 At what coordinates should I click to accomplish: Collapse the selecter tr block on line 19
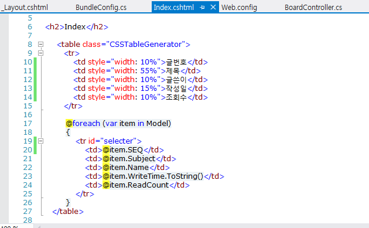[41, 141]
